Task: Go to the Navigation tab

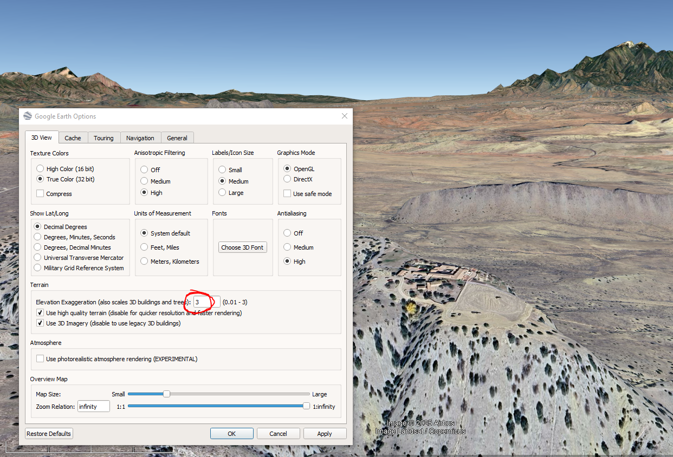Action: click(x=140, y=138)
